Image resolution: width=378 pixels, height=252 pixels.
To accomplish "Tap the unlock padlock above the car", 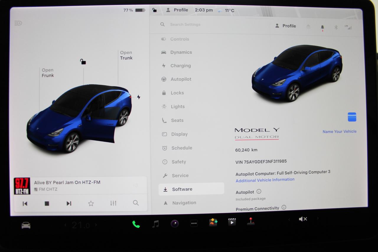I will (83, 61).
